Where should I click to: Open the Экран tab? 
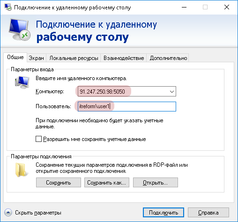click(x=37, y=58)
